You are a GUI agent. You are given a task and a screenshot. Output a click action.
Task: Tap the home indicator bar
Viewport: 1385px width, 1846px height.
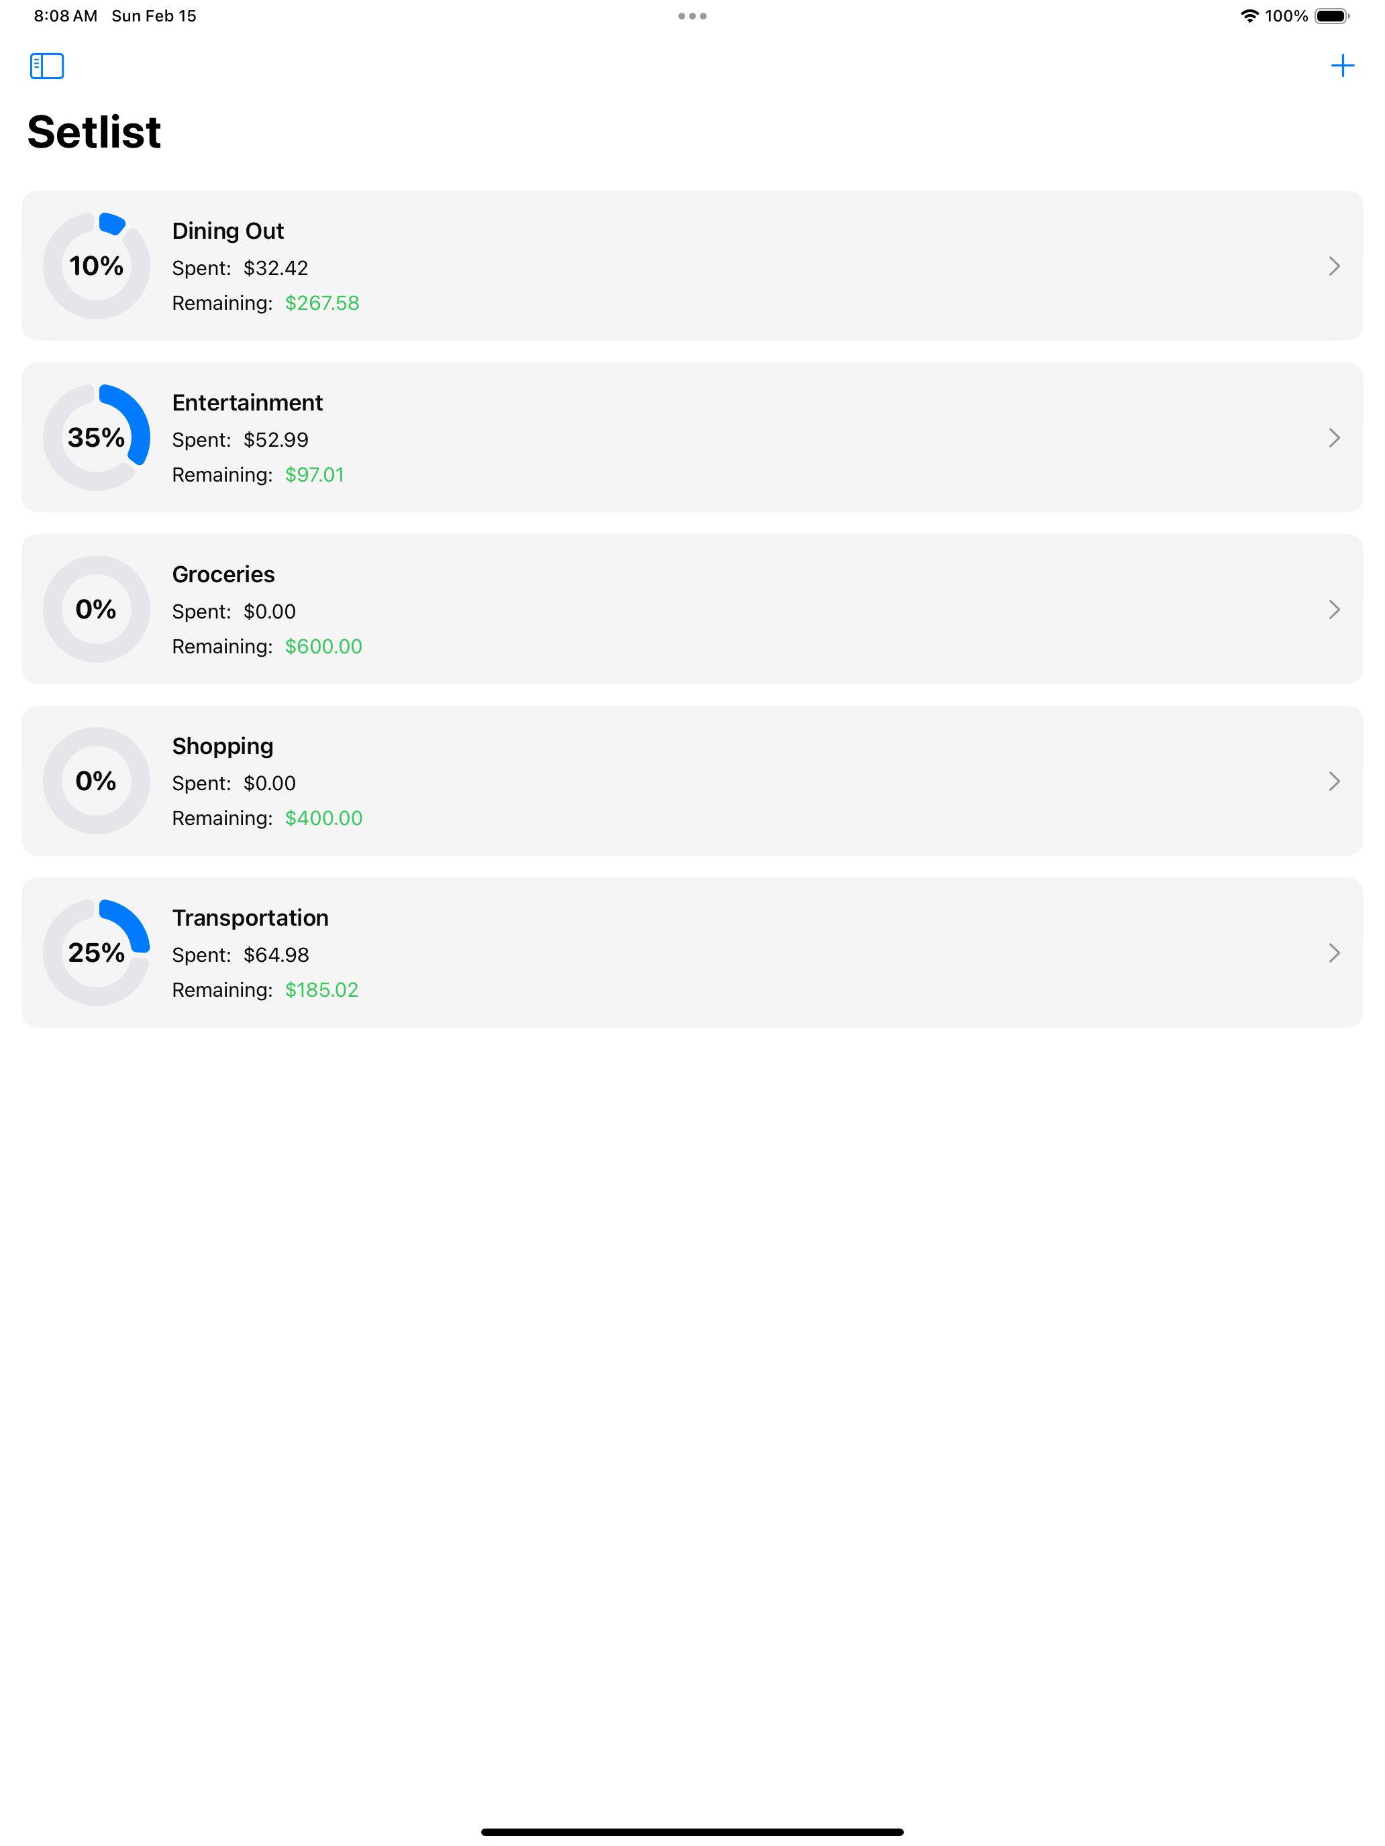coord(692,1832)
